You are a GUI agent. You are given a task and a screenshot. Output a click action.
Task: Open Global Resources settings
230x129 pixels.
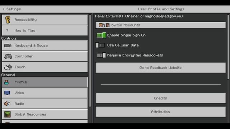[45, 114]
